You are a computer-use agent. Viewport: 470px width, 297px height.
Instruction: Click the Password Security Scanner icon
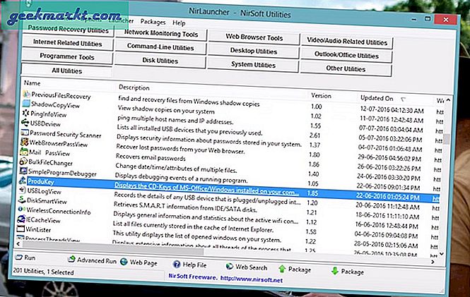[25, 132]
